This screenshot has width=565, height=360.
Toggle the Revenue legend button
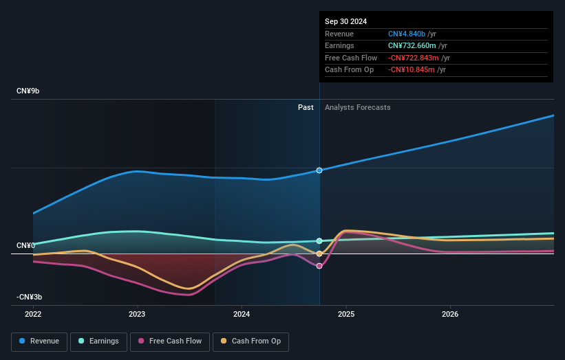tap(39, 341)
